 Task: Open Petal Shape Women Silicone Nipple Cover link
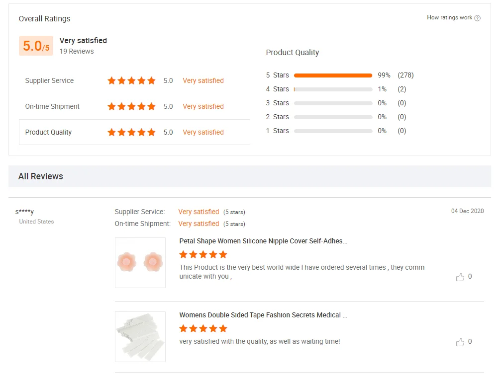tap(263, 241)
